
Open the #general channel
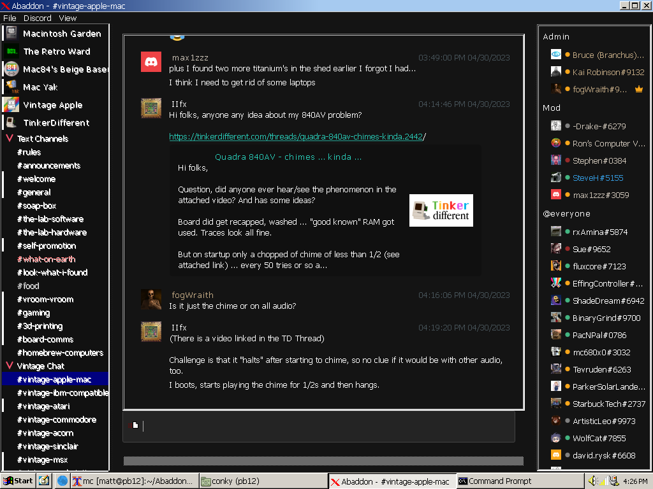point(34,192)
